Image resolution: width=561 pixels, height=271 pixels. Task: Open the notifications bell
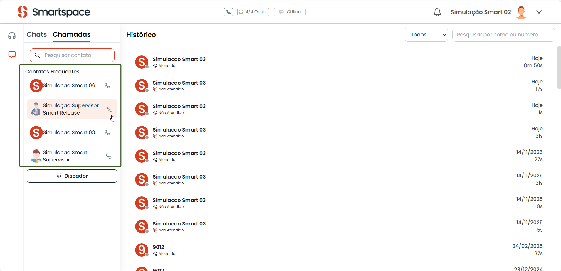[437, 12]
